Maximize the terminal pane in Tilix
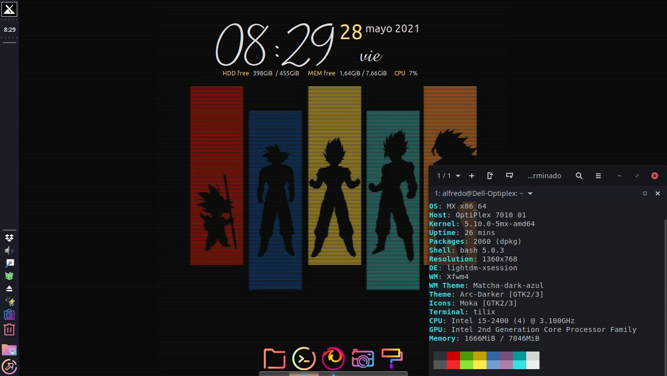Image resolution: width=667 pixels, height=376 pixels. pos(645,193)
